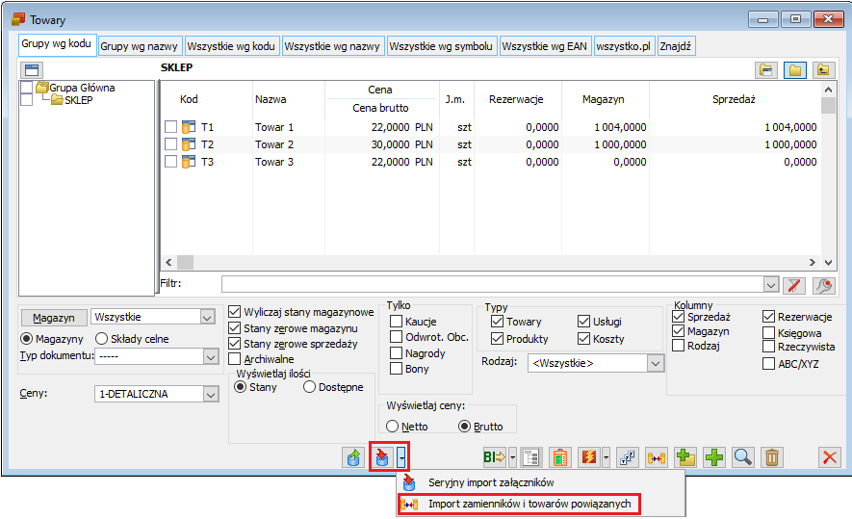The image size is (852, 519).
Task: Toggle 'Wyliczaj stany magazynowe' checkbox
Action: click(235, 312)
